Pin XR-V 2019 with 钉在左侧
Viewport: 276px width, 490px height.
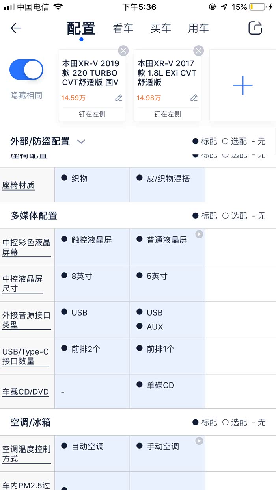[x=92, y=114]
